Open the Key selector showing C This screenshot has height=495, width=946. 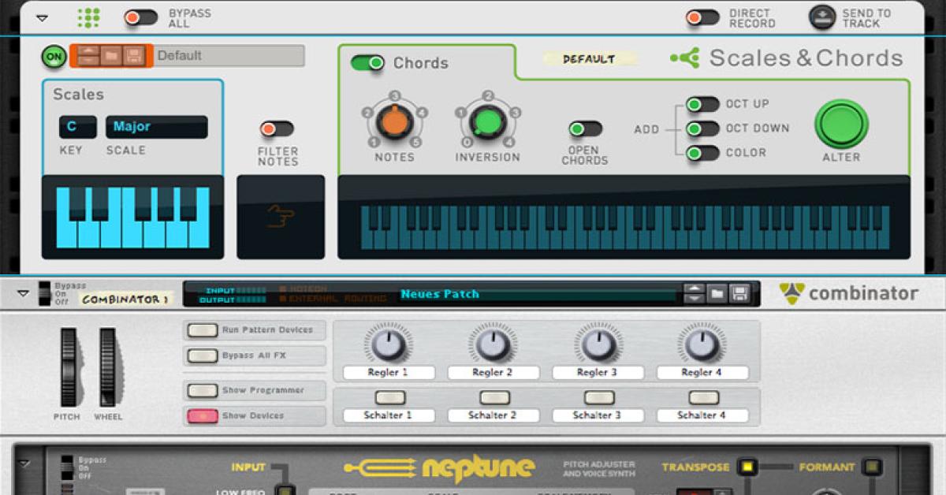click(76, 127)
